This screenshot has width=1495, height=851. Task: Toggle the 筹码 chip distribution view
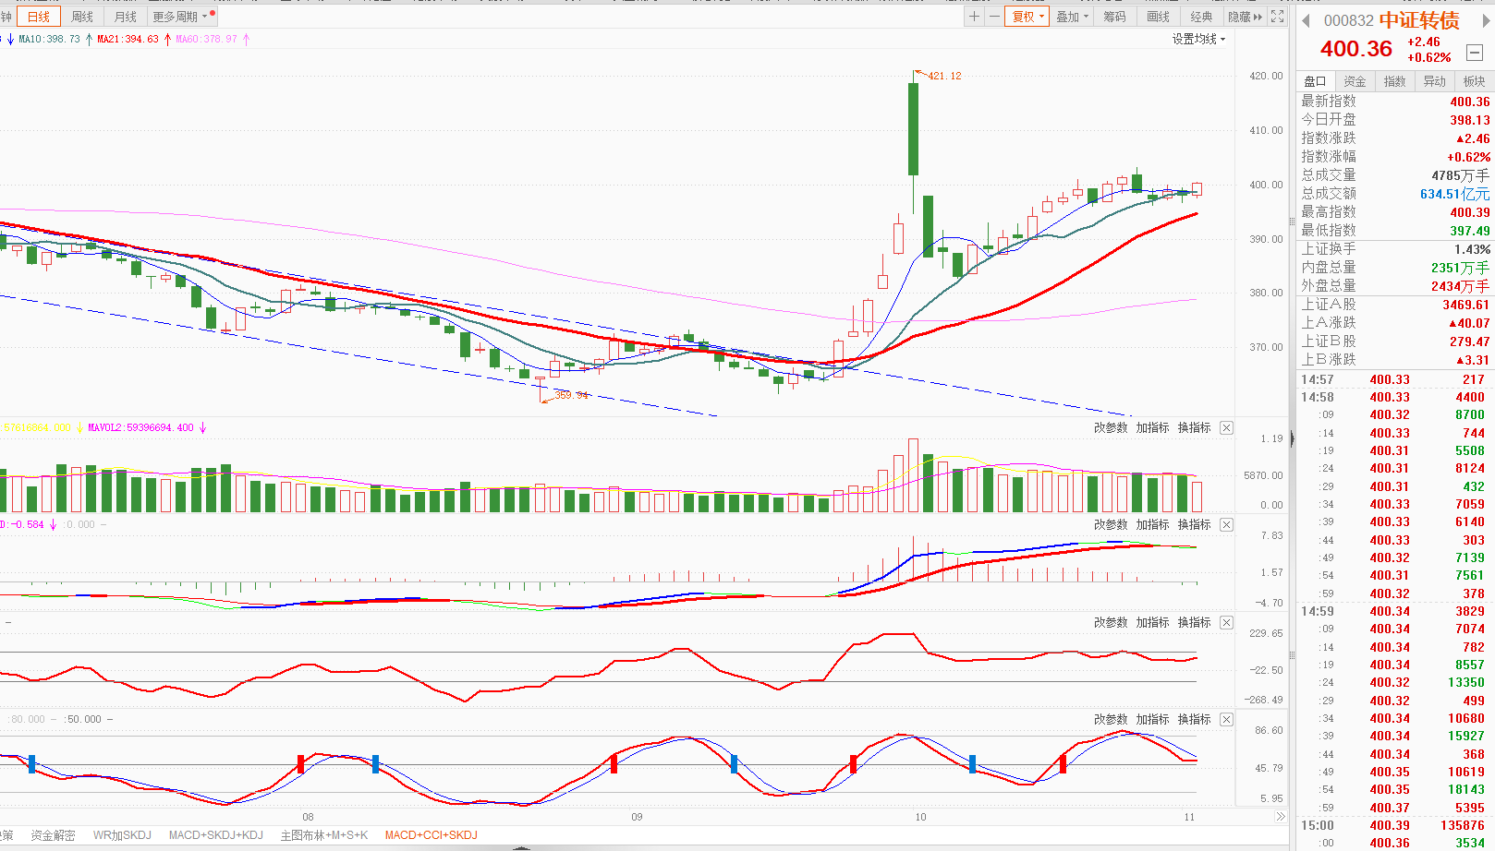click(1115, 17)
